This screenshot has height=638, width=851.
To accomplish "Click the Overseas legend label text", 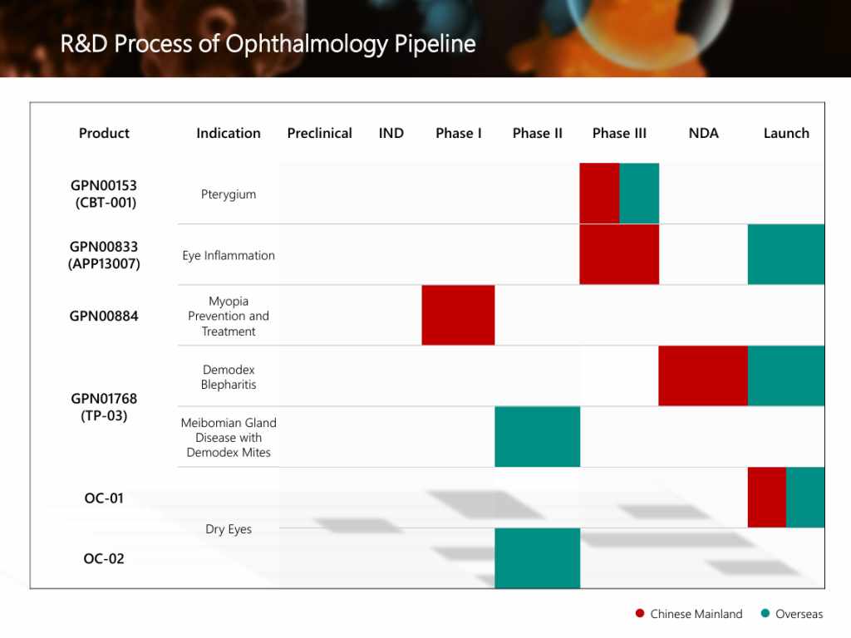I will click(799, 614).
